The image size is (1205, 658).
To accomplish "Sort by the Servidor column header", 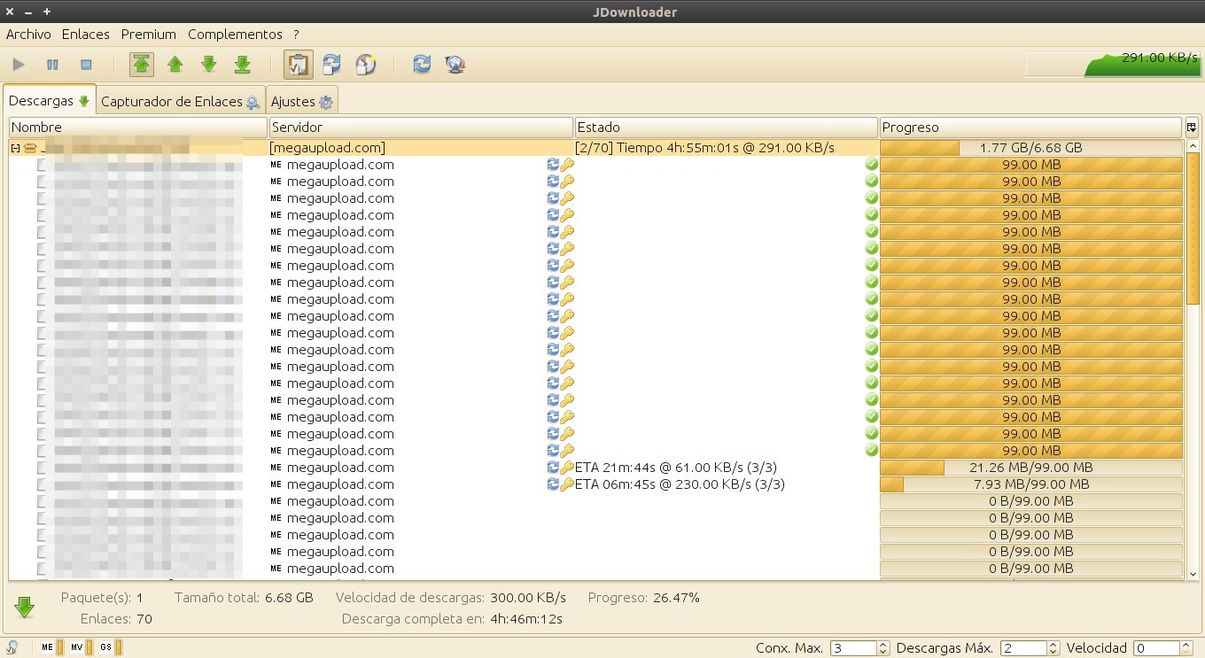I will click(x=421, y=128).
